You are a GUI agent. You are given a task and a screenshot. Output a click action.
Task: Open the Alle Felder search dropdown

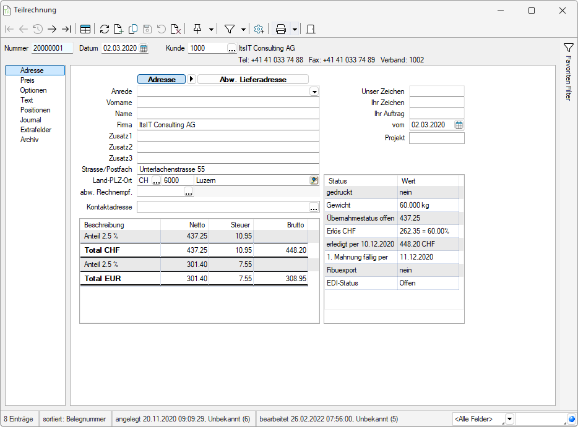(x=509, y=419)
